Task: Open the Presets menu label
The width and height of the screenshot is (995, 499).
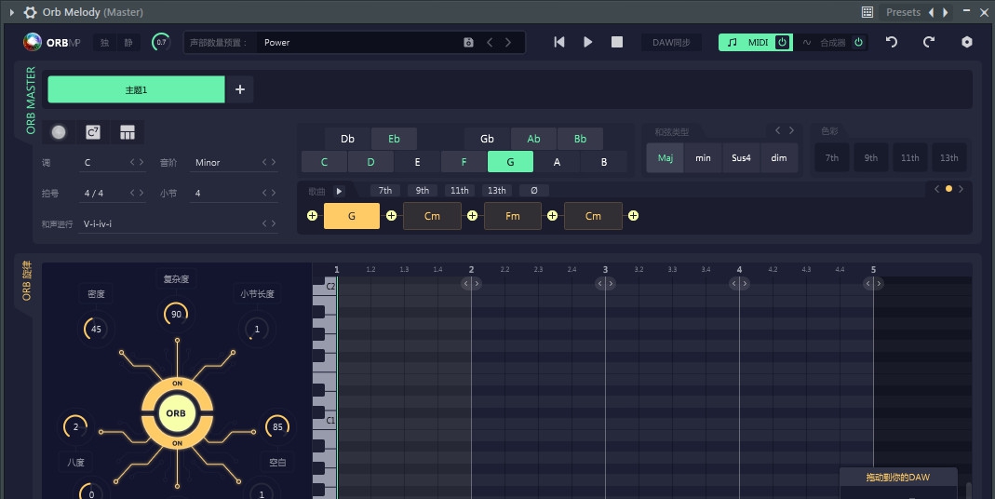Action: click(903, 12)
